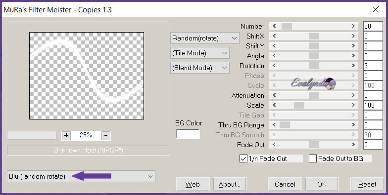Click the OK button
The width and height of the screenshot is (388, 195).
click(322, 185)
